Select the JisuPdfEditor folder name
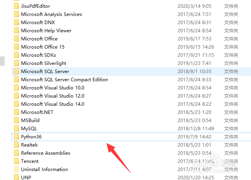The width and height of the screenshot is (251, 180). (x=35, y=6)
